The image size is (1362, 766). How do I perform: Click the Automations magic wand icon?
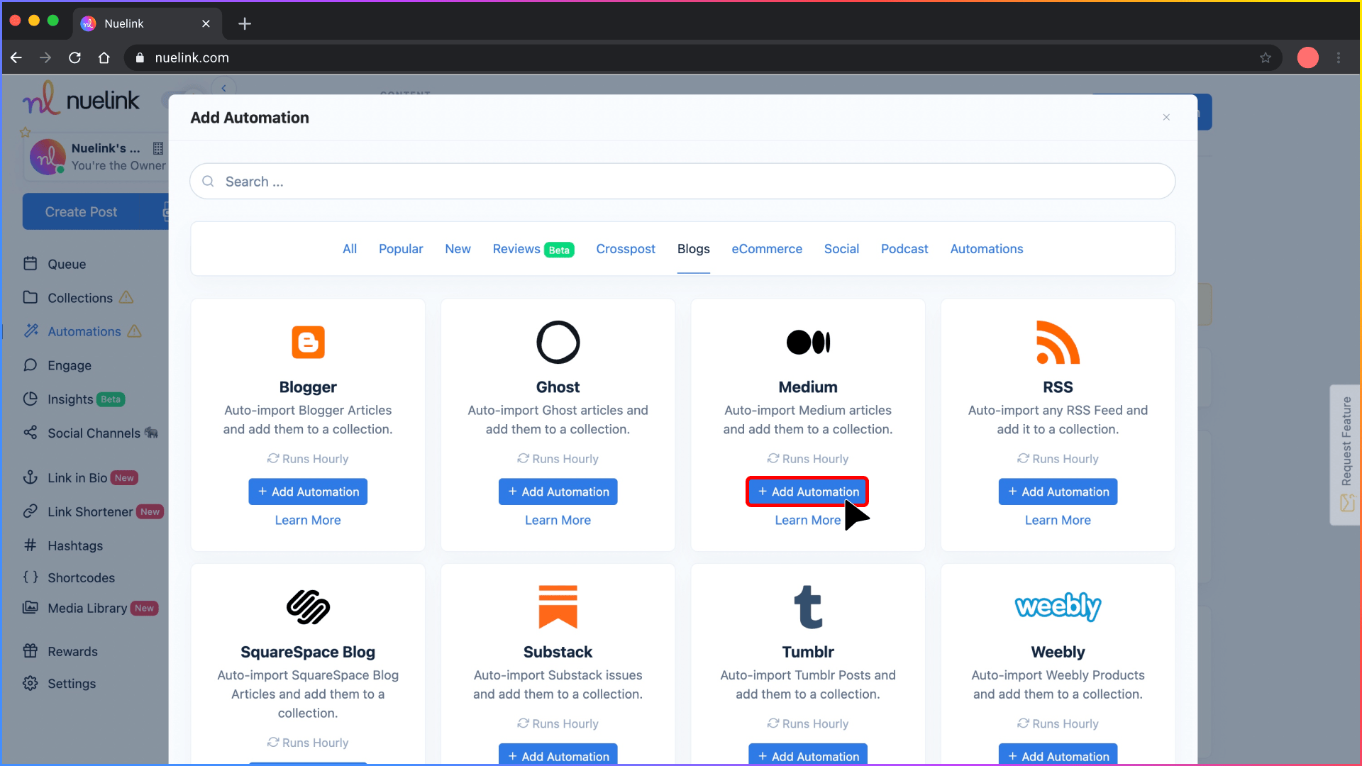point(31,331)
